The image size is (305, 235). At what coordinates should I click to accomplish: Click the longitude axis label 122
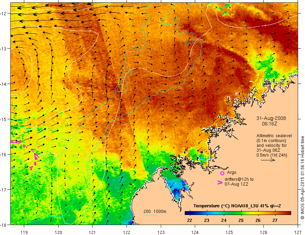click(x=127, y=232)
